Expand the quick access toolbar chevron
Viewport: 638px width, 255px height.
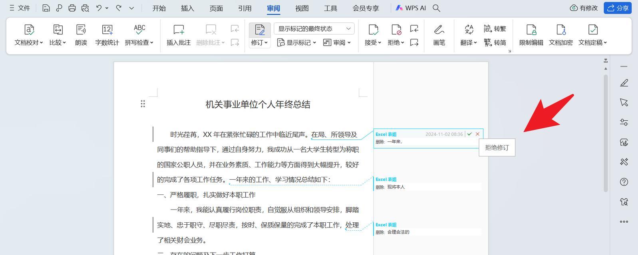(x=131, y=8)
